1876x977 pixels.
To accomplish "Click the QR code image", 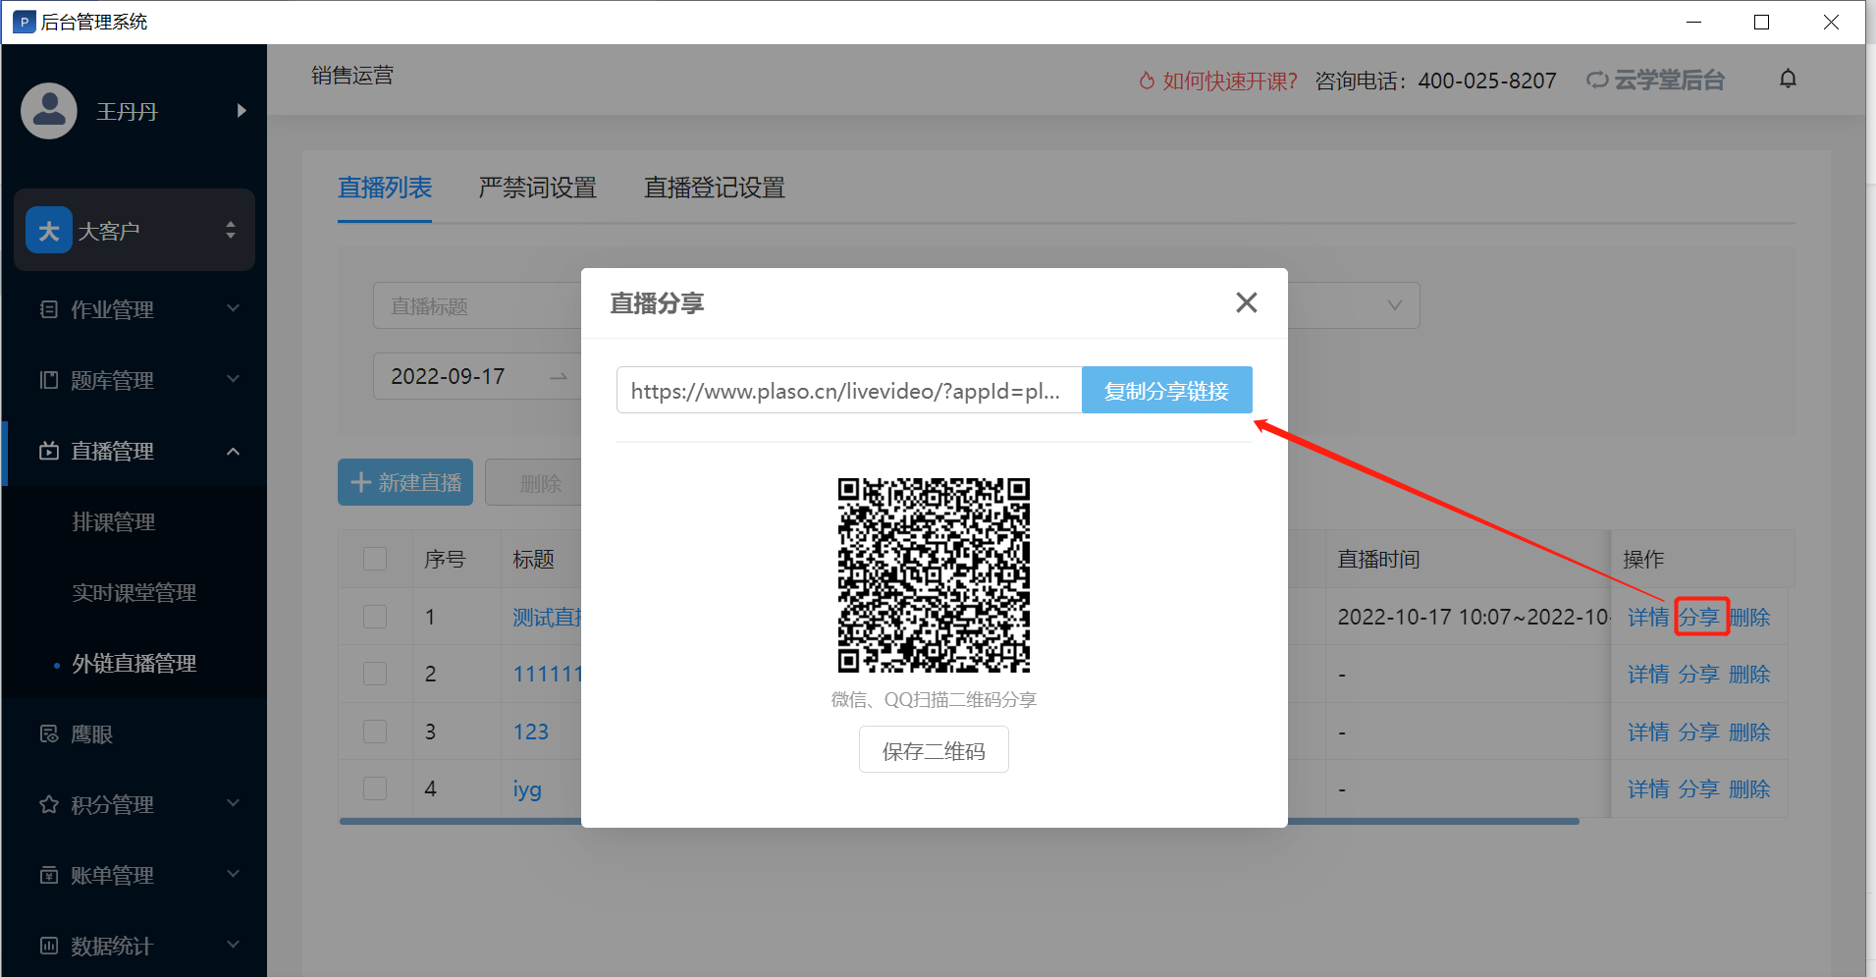I will (934, 575).
